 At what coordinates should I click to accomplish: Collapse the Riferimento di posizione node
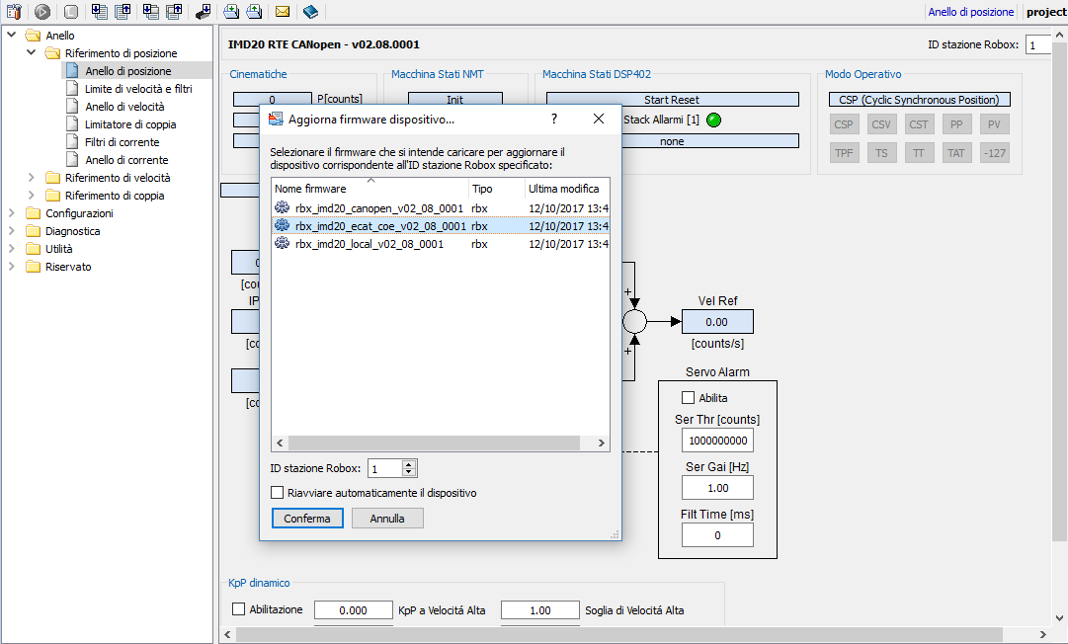(x=32, y=51)
